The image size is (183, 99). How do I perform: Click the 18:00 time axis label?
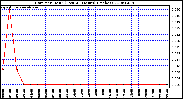(x=132, y=93)
